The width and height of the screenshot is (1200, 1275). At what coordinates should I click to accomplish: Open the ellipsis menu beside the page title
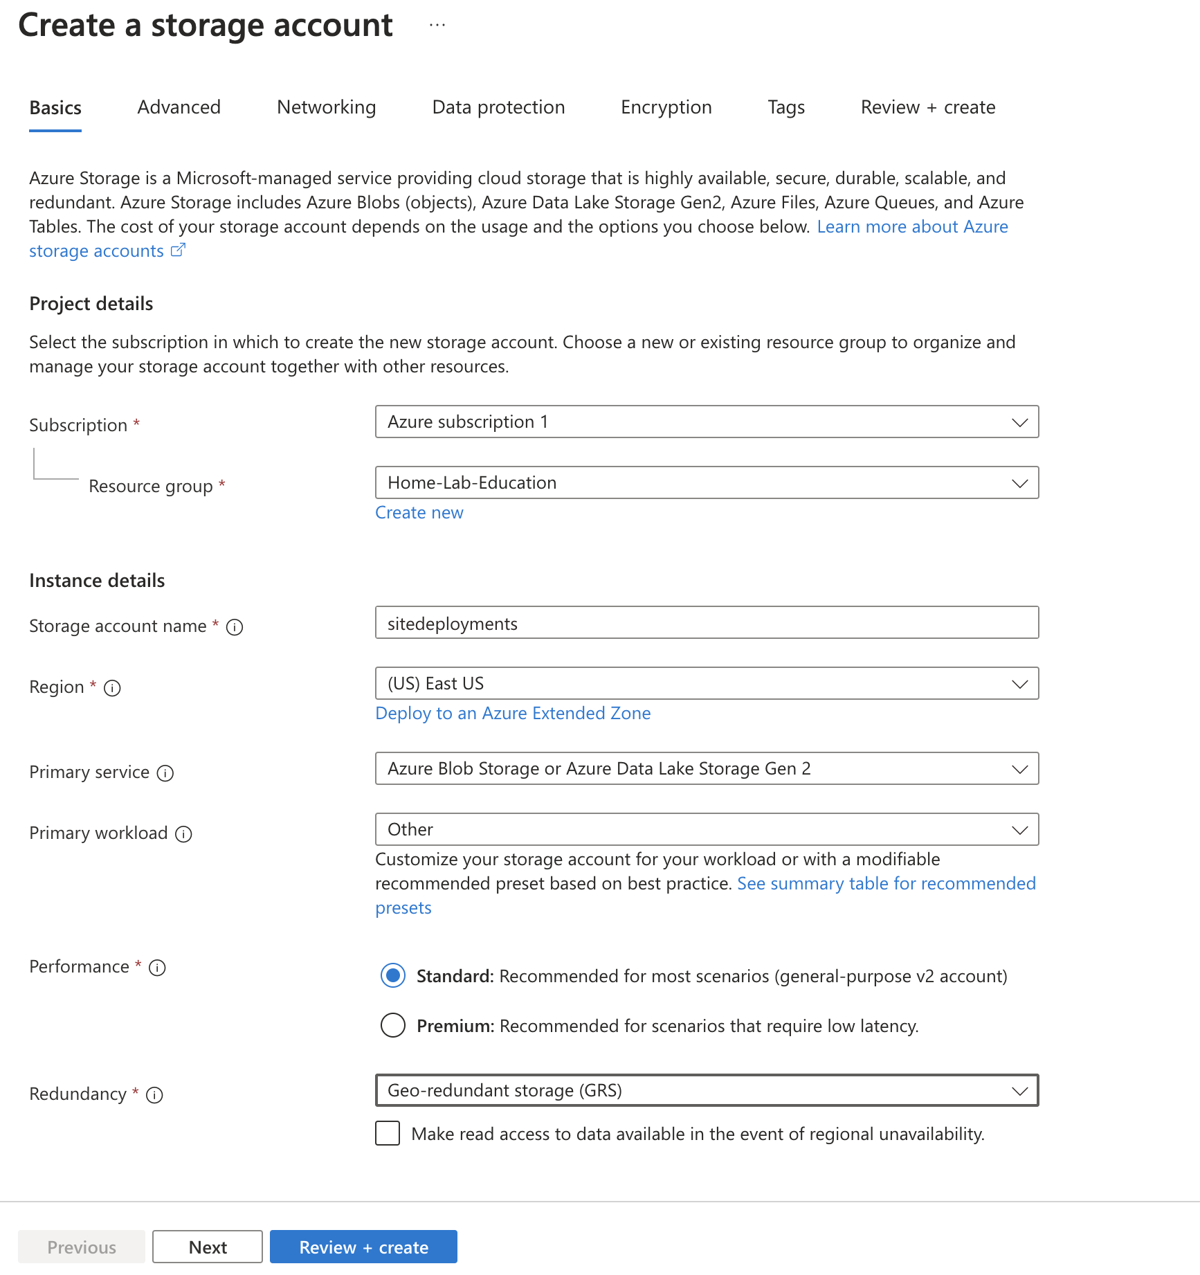click(437, 24)
